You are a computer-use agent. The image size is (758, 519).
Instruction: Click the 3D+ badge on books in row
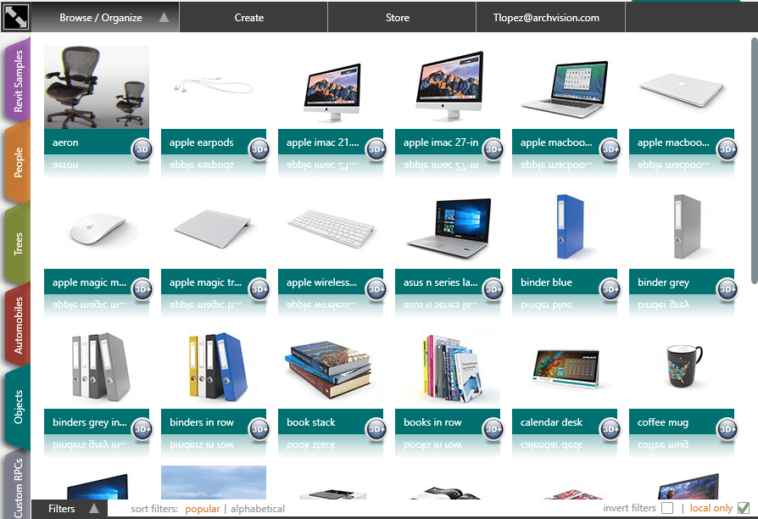coord(493,429)
